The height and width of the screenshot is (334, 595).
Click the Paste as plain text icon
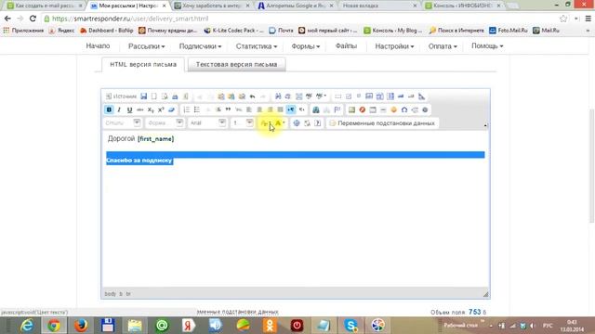[x=231, y=96]
